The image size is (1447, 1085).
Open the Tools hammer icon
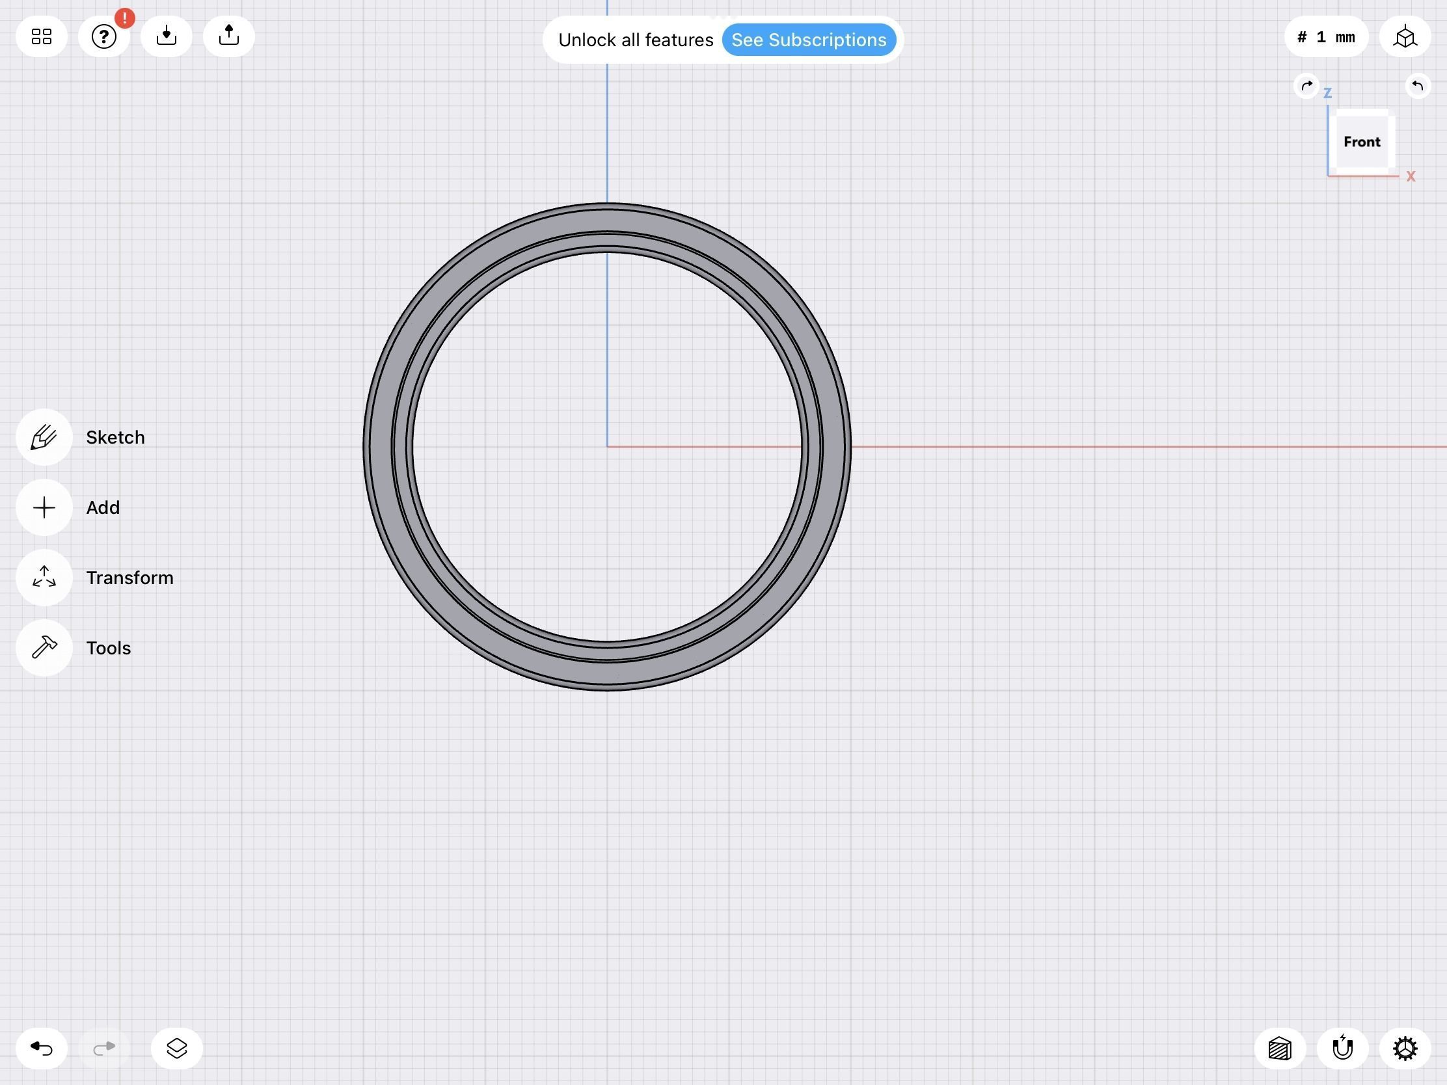pyautogui.click(x=44, y=648)
